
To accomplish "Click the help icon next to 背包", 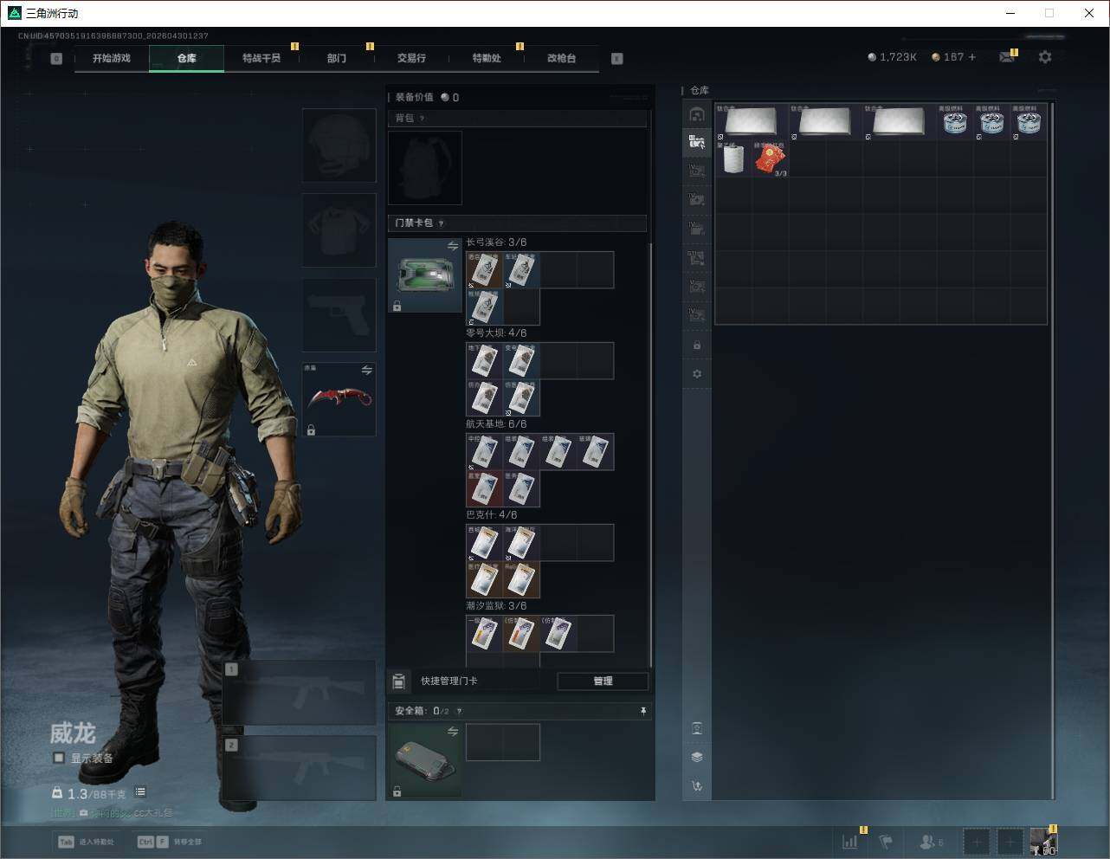I will [422, 119].
